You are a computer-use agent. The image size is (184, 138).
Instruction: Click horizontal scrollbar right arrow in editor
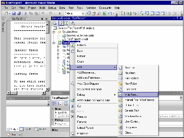click(x=44, y=93)
